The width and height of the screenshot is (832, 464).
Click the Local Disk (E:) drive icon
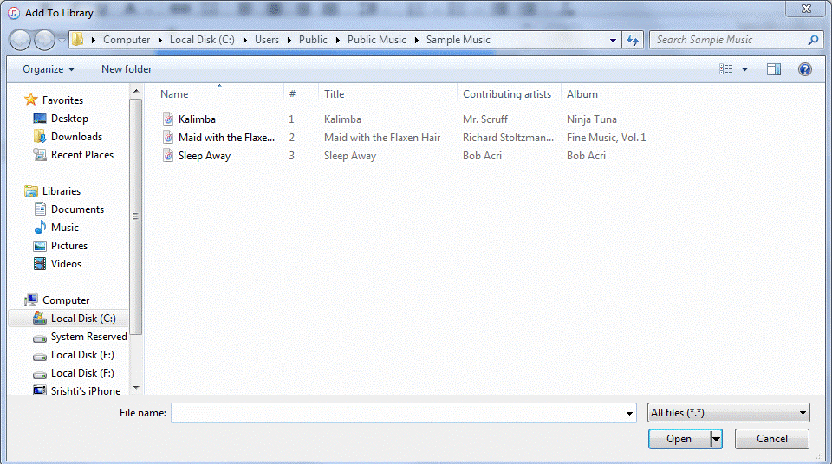point(40,357)
